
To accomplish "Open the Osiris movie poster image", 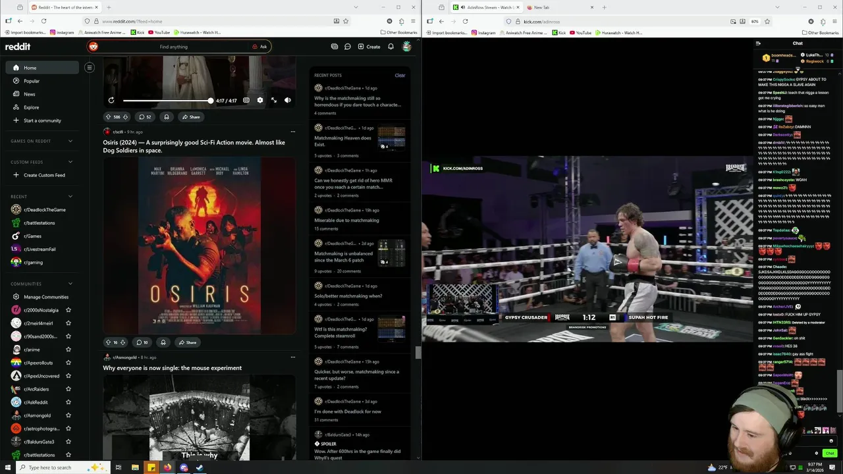I will (x=200, y=246).
